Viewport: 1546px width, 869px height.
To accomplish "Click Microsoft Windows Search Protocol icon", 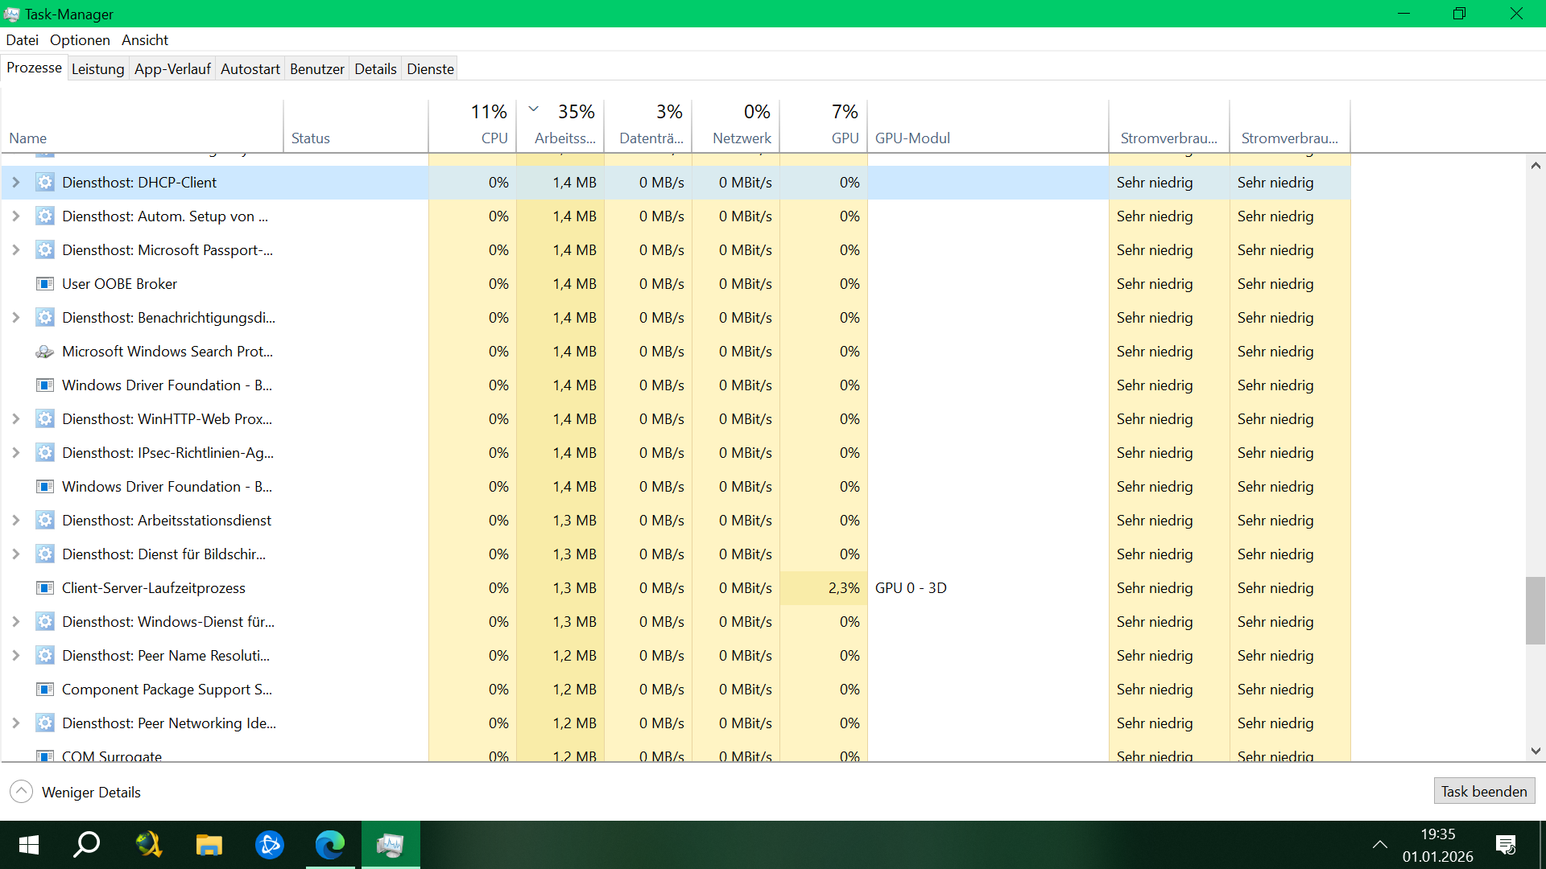I will [x=45, y=352].
